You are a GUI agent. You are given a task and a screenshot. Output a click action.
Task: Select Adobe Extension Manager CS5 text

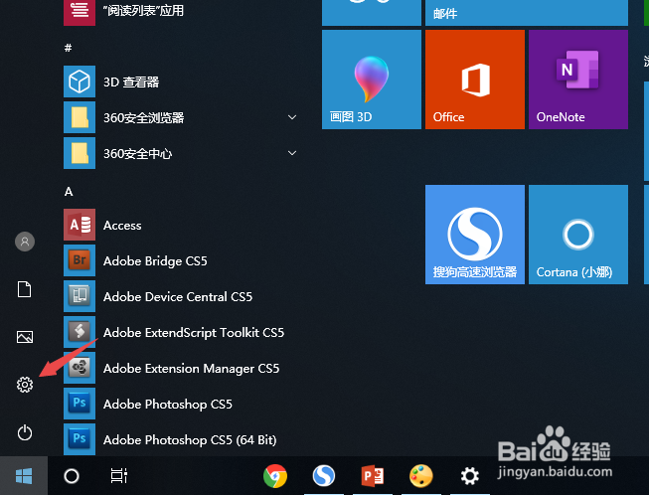191,369
